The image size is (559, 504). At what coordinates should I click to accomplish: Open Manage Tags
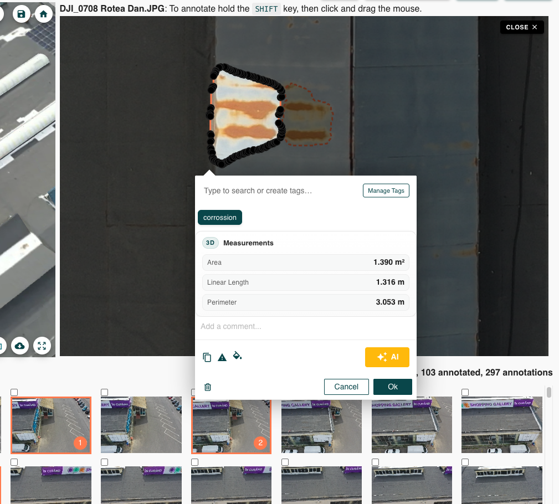[x=386, y=191]
